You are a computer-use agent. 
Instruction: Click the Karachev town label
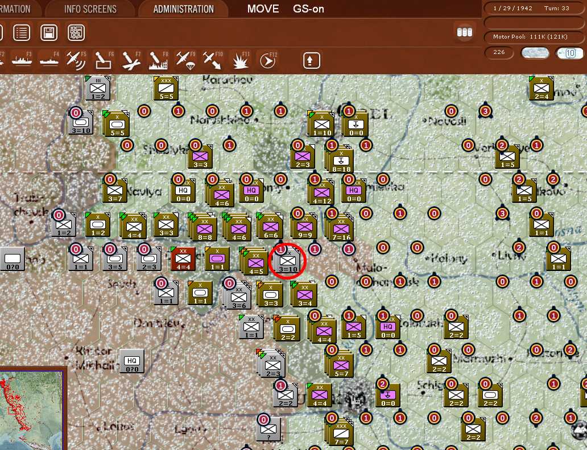pyautogui.click(x=228, y=80)
